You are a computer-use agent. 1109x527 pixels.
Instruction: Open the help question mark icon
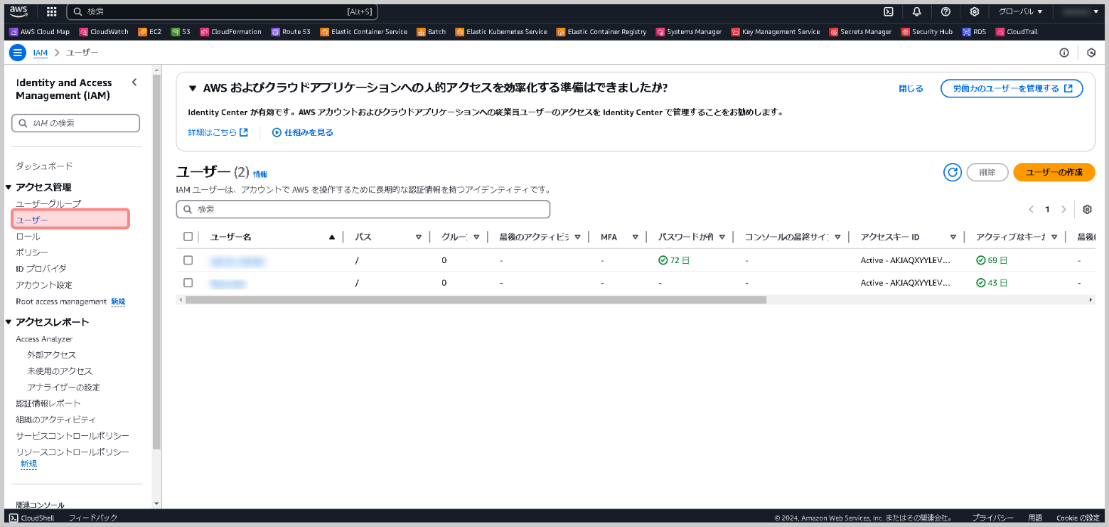(x=945, y=11)
